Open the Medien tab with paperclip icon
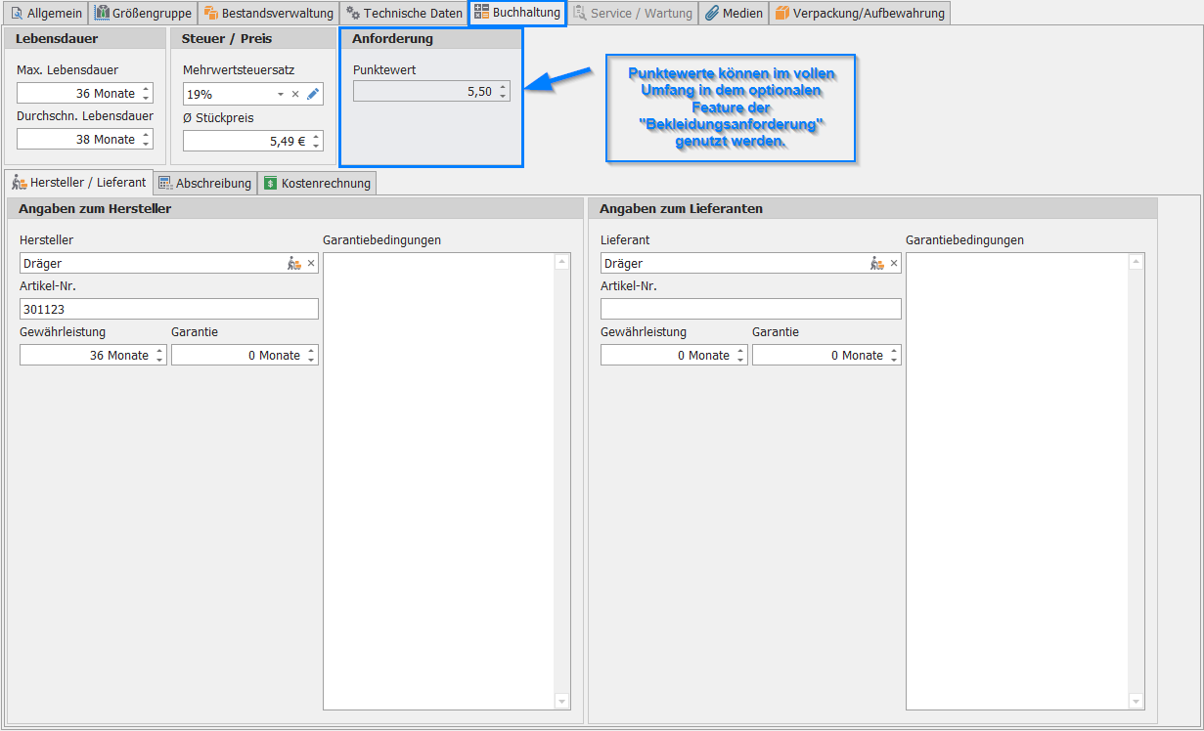Viewport: 1204px width, 731px height. 734,14
